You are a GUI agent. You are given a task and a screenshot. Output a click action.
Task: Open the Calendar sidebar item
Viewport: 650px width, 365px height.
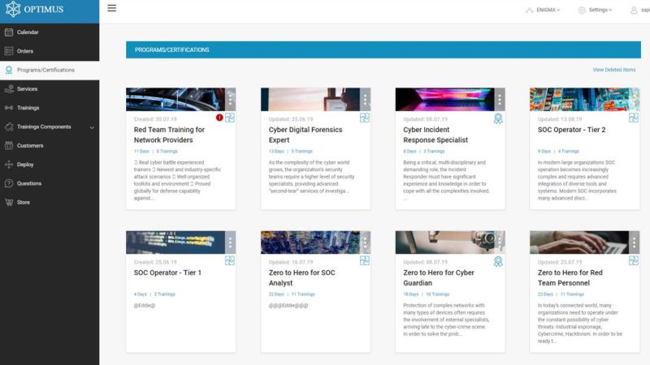point(28,32)
